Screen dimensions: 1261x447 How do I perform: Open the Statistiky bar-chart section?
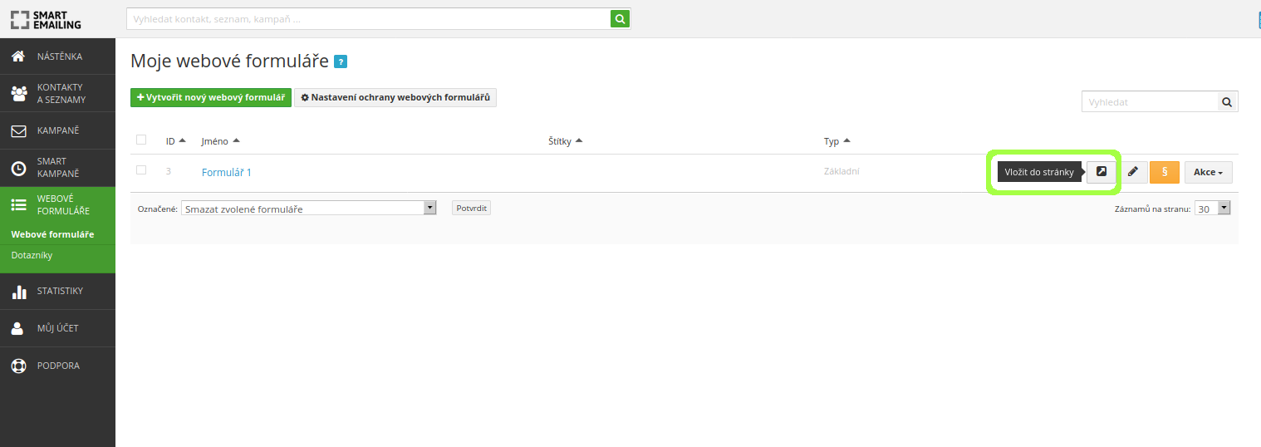[57, 292]
